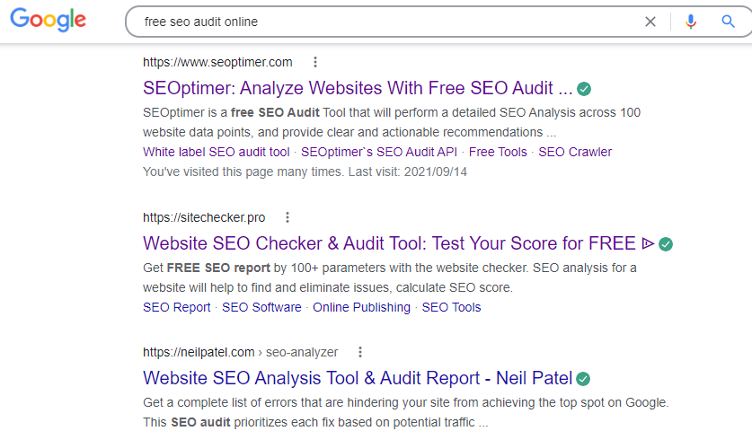The height and width of the screenshot is (431, 752).
Task: Clear the search box text
Action: click(650, 22)
